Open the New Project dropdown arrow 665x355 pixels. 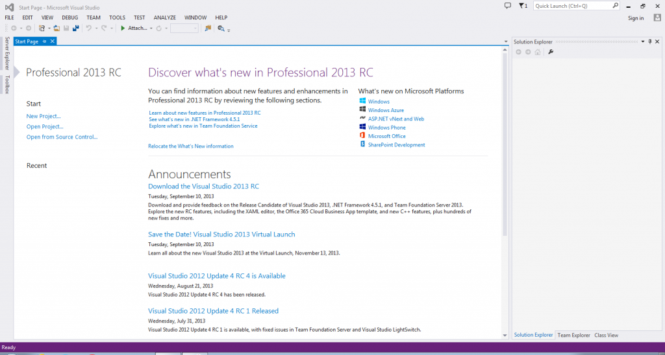(49, 29)
